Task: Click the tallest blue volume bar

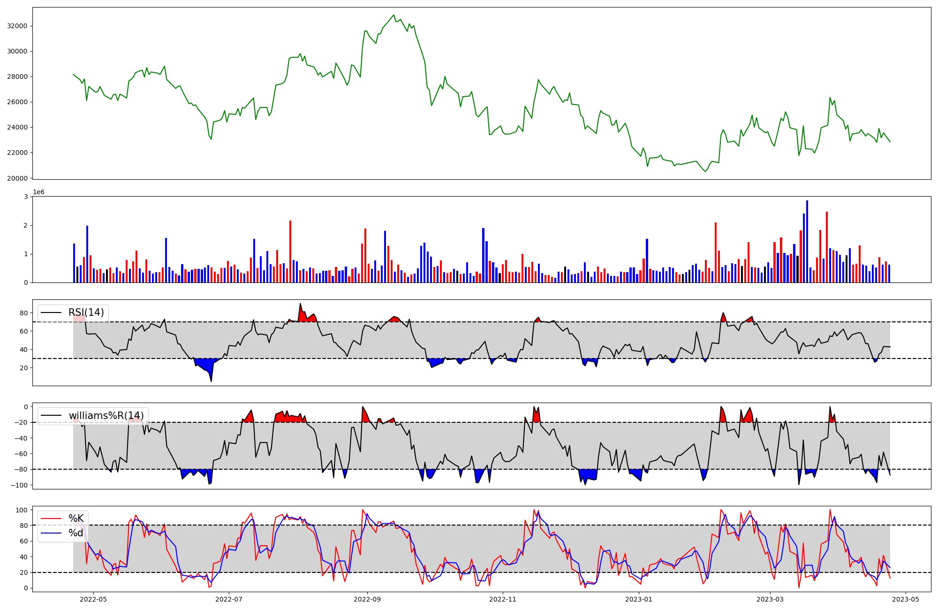Action: coord(807,242)
